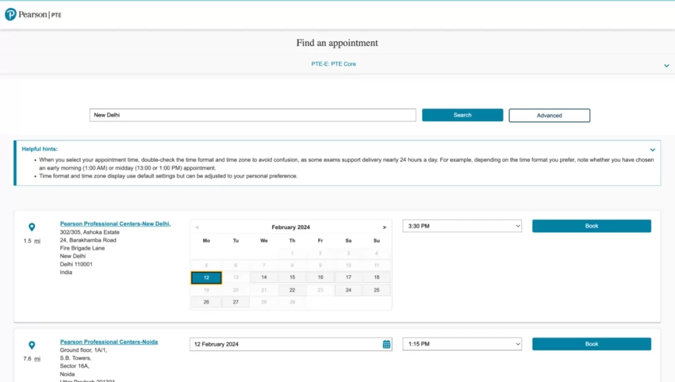Select February 24 on the calendar
This screenshot has width=675, height=382.
coord(348,290)
